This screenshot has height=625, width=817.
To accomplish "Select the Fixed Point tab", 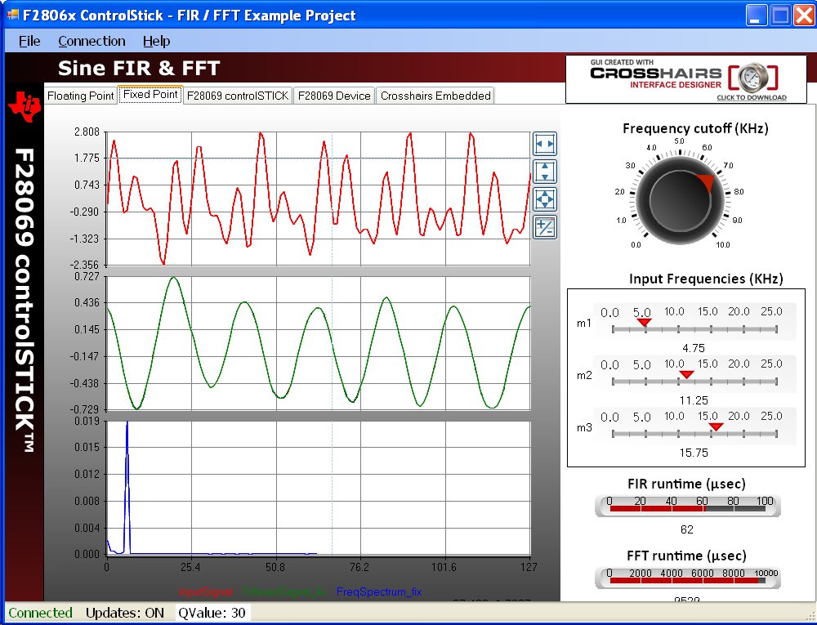I will point(150,95).
